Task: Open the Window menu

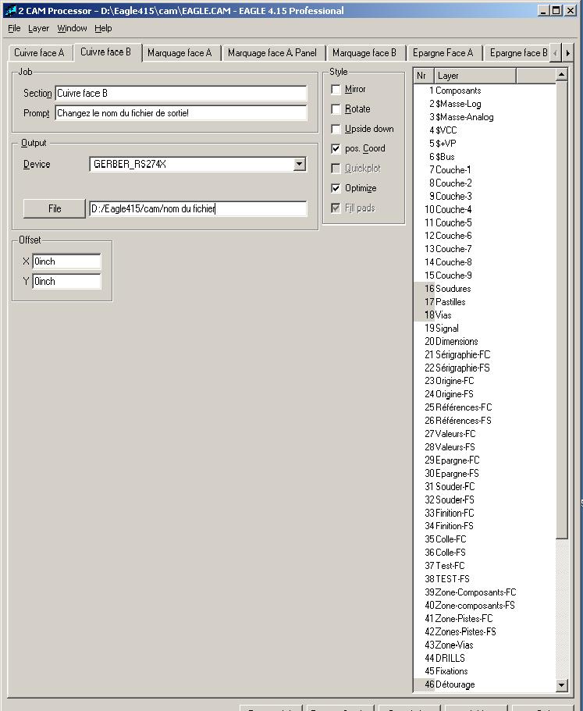Action: 72,28
